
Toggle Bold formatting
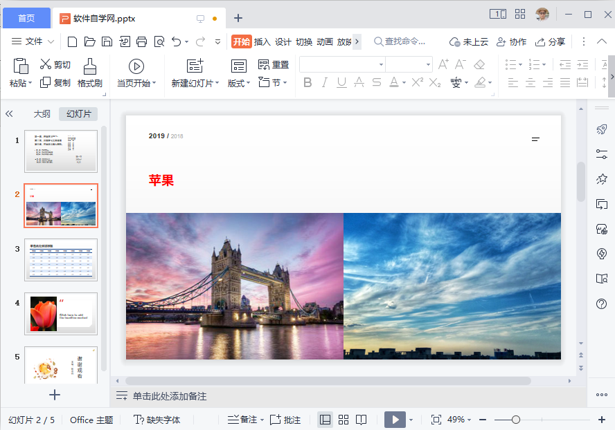pos(307,82)
